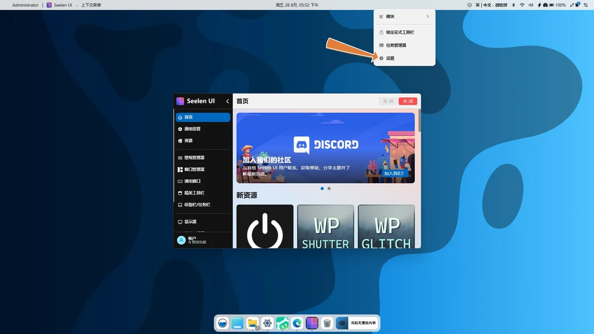Open File Explorer folder in dock

[x=252, y=323]
